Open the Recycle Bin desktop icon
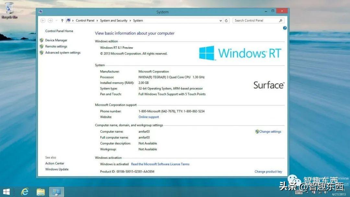350x197 pixels. (x=9, y=10)
